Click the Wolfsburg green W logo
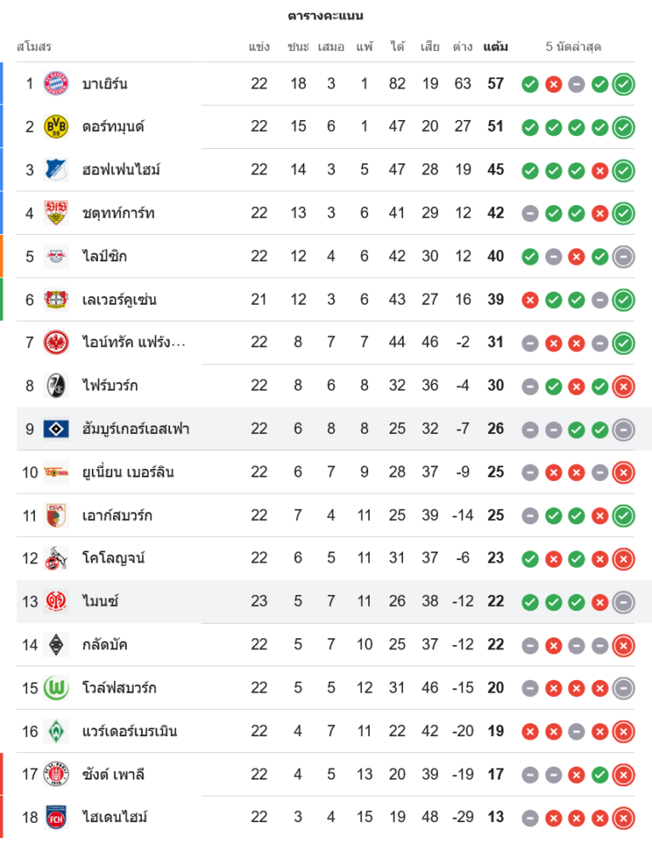 56,688
